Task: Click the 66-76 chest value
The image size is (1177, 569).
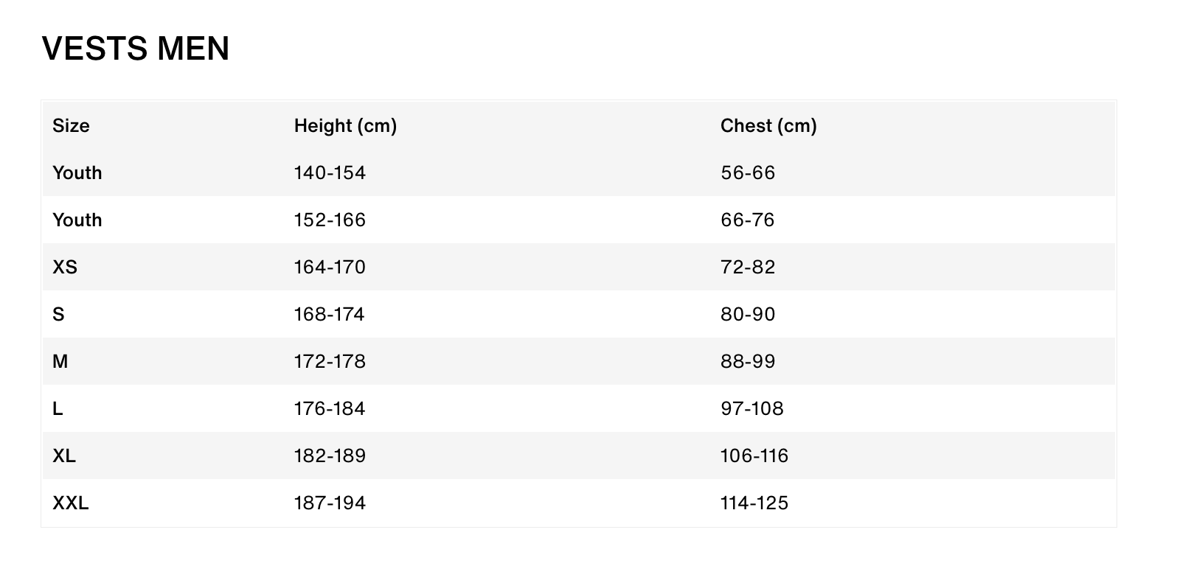Action: coord(747,220)
